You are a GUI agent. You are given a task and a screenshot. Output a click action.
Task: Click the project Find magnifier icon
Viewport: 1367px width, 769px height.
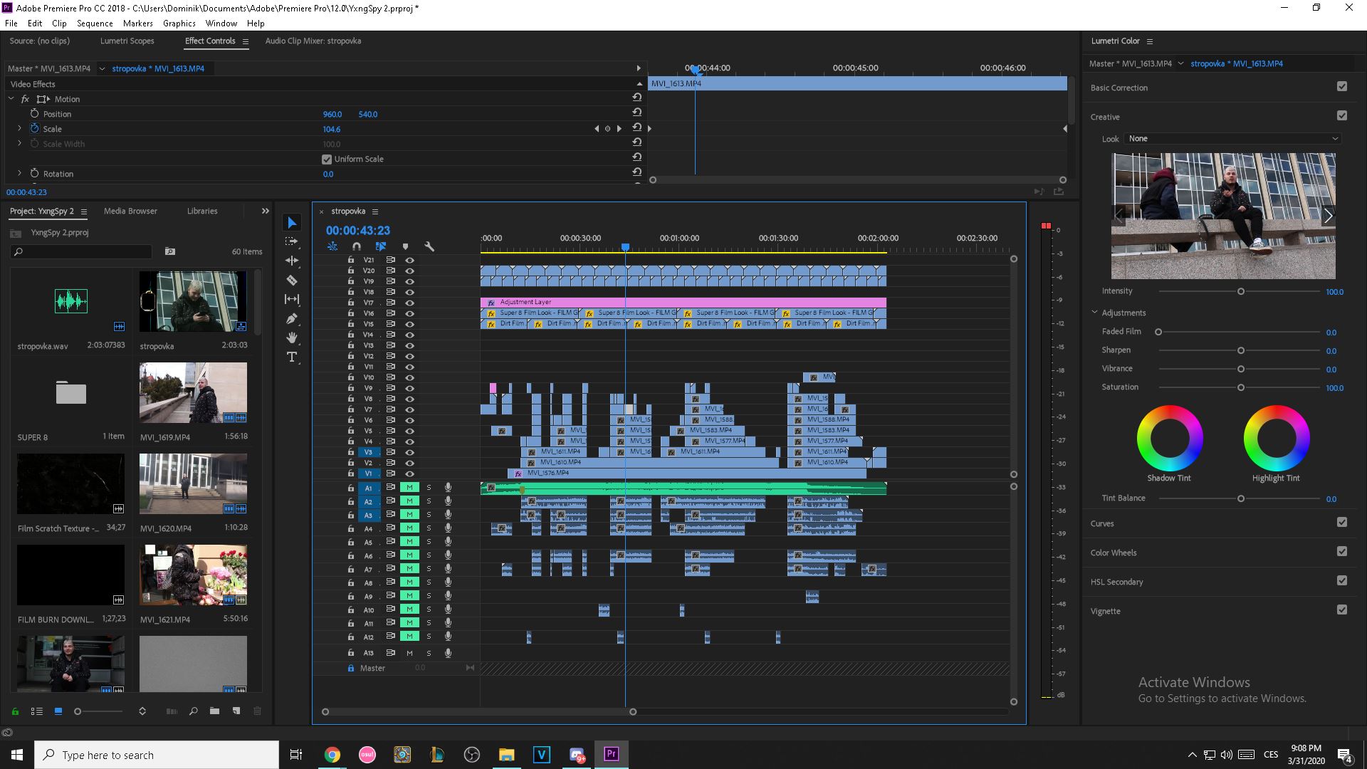coord(193,711)
